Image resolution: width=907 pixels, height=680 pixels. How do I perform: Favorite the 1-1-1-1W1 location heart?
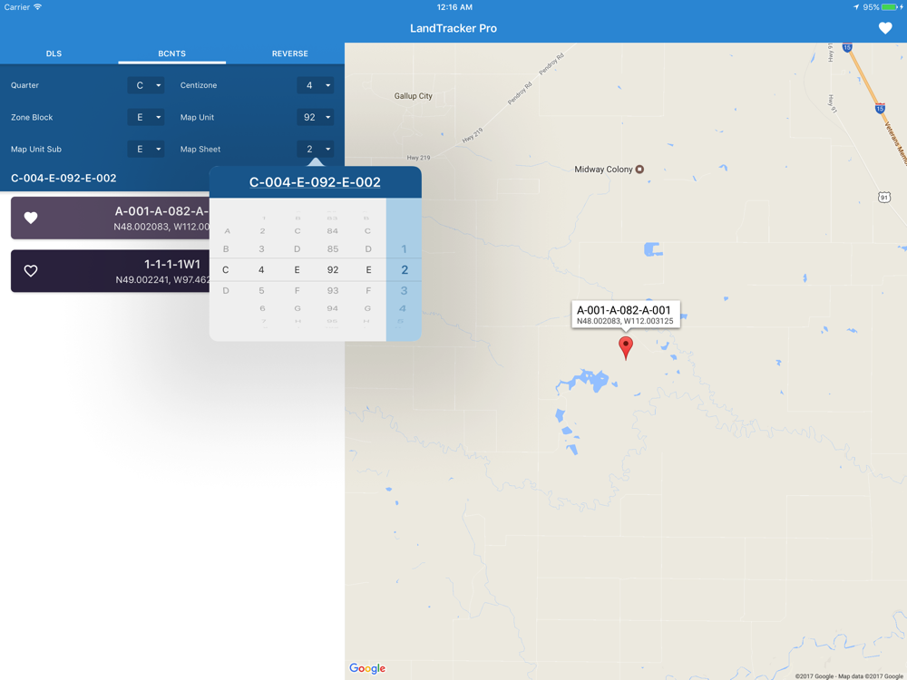[31, 271]
